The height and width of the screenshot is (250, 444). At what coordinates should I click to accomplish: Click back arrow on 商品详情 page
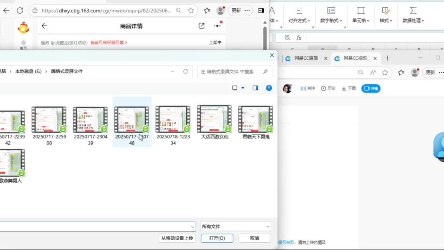(44, 26)
